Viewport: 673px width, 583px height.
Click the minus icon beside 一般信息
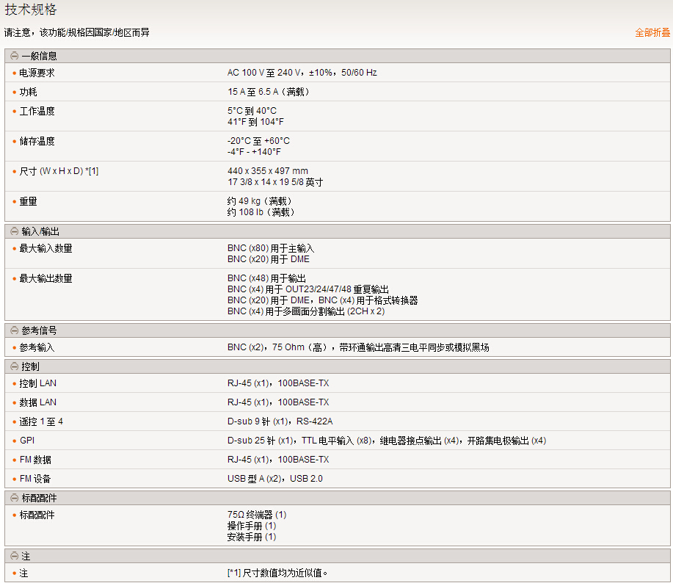pos(14,56)
